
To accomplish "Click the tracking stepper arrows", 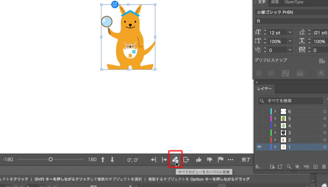I will pyautogui.click(x=309, y=50).
